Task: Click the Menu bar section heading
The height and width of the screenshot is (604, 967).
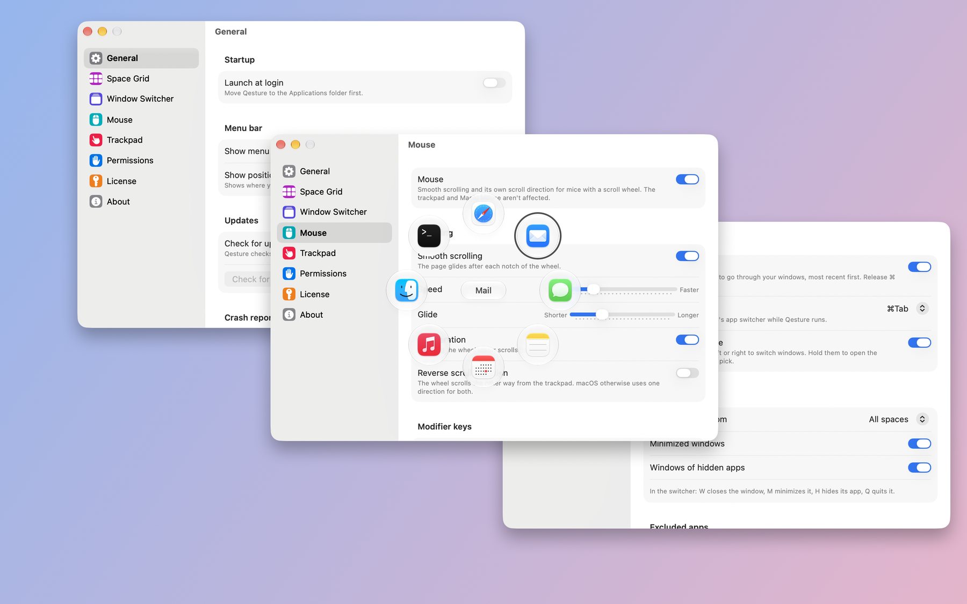Action: tap(243, 128)
